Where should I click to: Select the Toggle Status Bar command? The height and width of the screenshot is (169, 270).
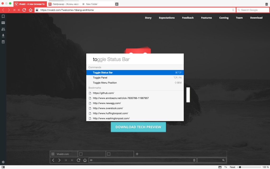[x=135, y=73]
